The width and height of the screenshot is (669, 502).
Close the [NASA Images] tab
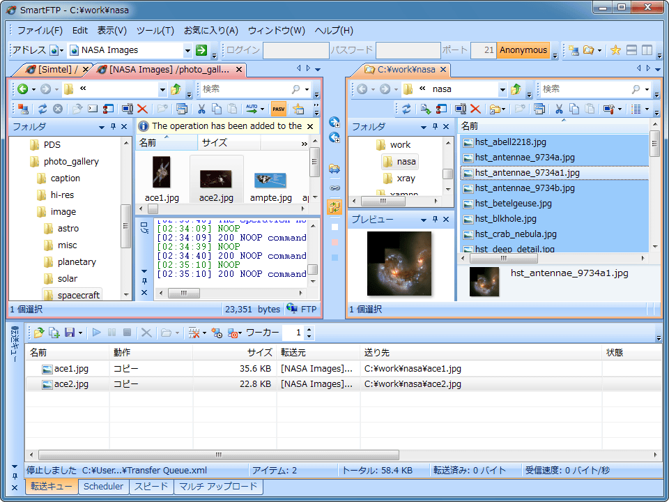pos(239,69)
